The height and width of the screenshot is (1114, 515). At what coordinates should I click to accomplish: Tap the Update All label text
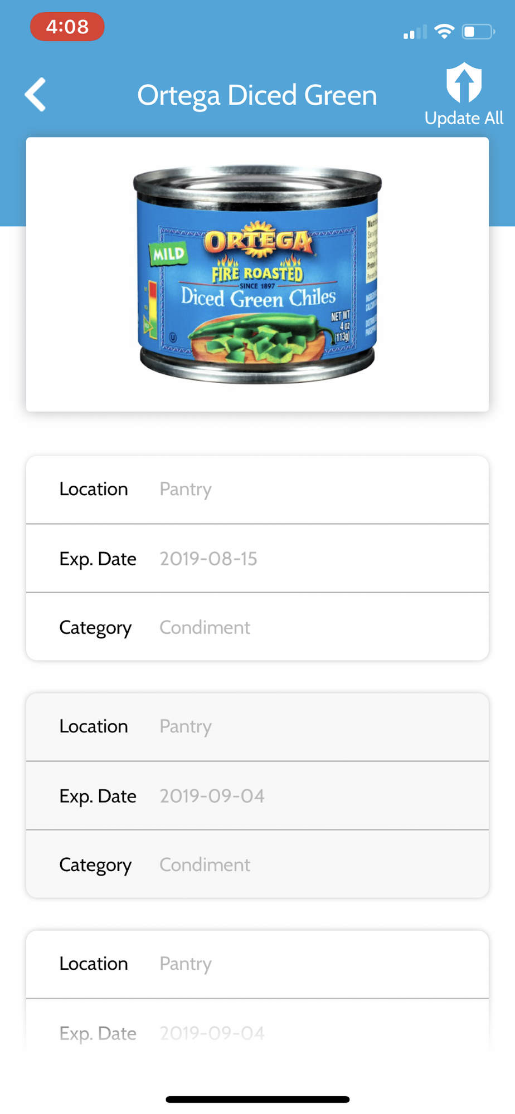464,118
